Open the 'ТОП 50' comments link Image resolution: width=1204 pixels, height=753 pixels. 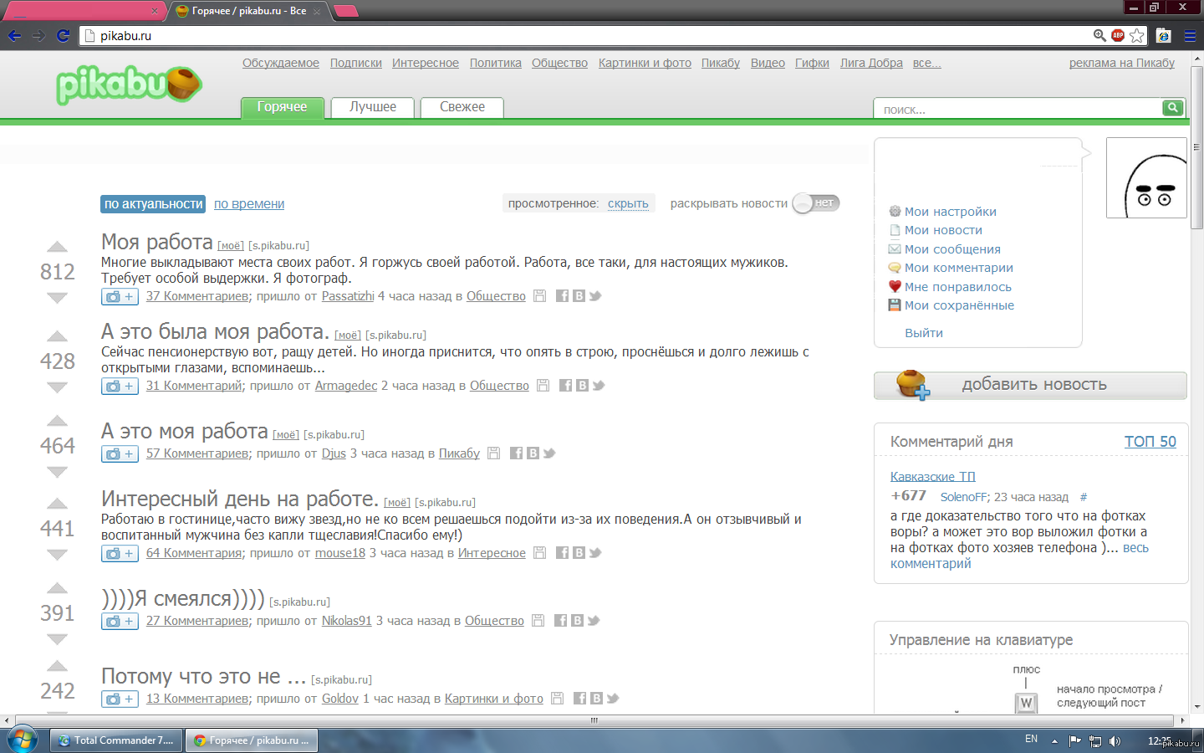(1150, 442)
